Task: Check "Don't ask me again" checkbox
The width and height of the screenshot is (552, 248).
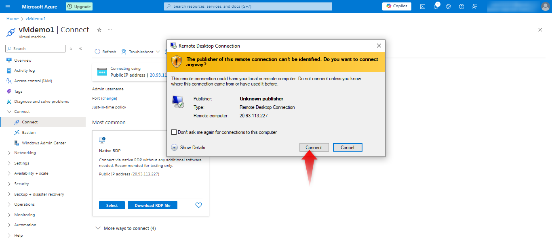Action: coord(174,132)
